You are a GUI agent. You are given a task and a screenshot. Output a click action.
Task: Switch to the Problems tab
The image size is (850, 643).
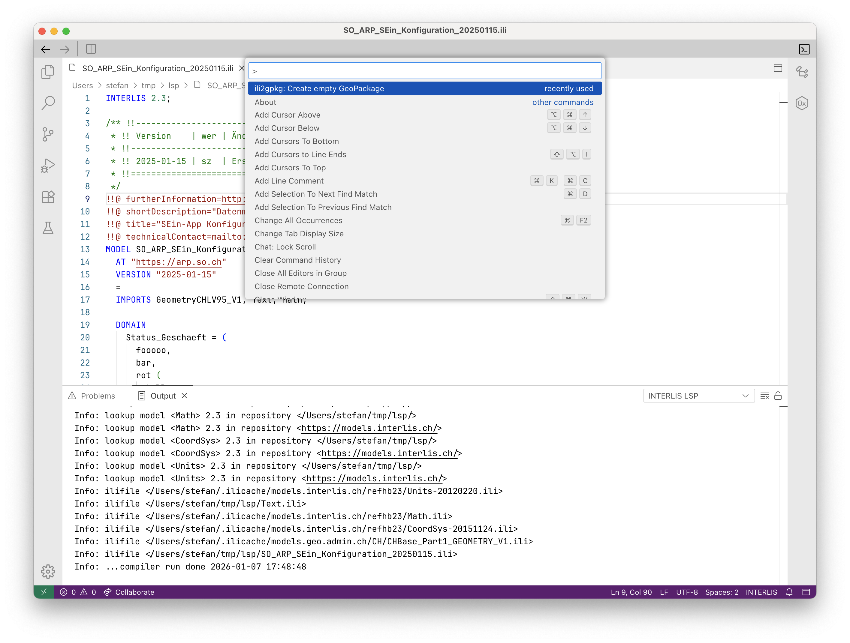coord(98,396)
